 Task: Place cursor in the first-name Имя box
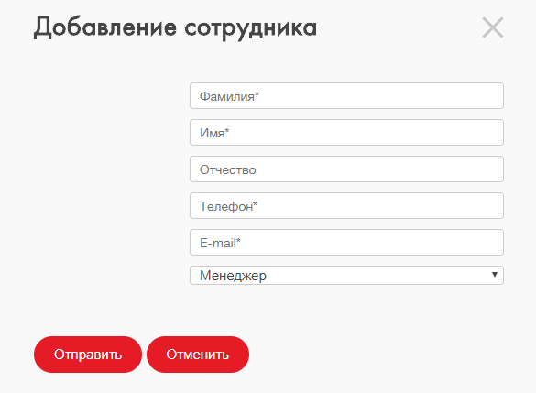[346, 132]
